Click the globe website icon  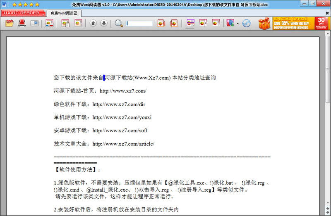point(246,23)
